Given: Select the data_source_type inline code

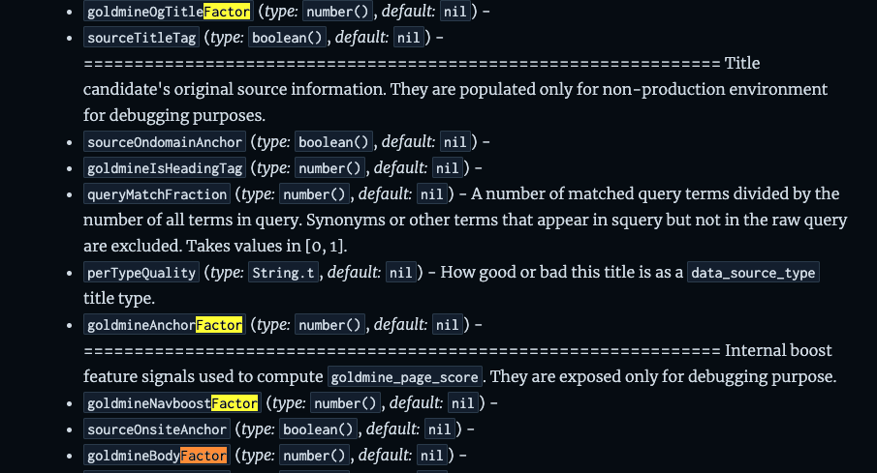Looking at the screenshot, I should (752, 273).
